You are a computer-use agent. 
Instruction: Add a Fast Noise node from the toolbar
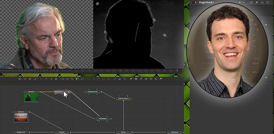24,79
